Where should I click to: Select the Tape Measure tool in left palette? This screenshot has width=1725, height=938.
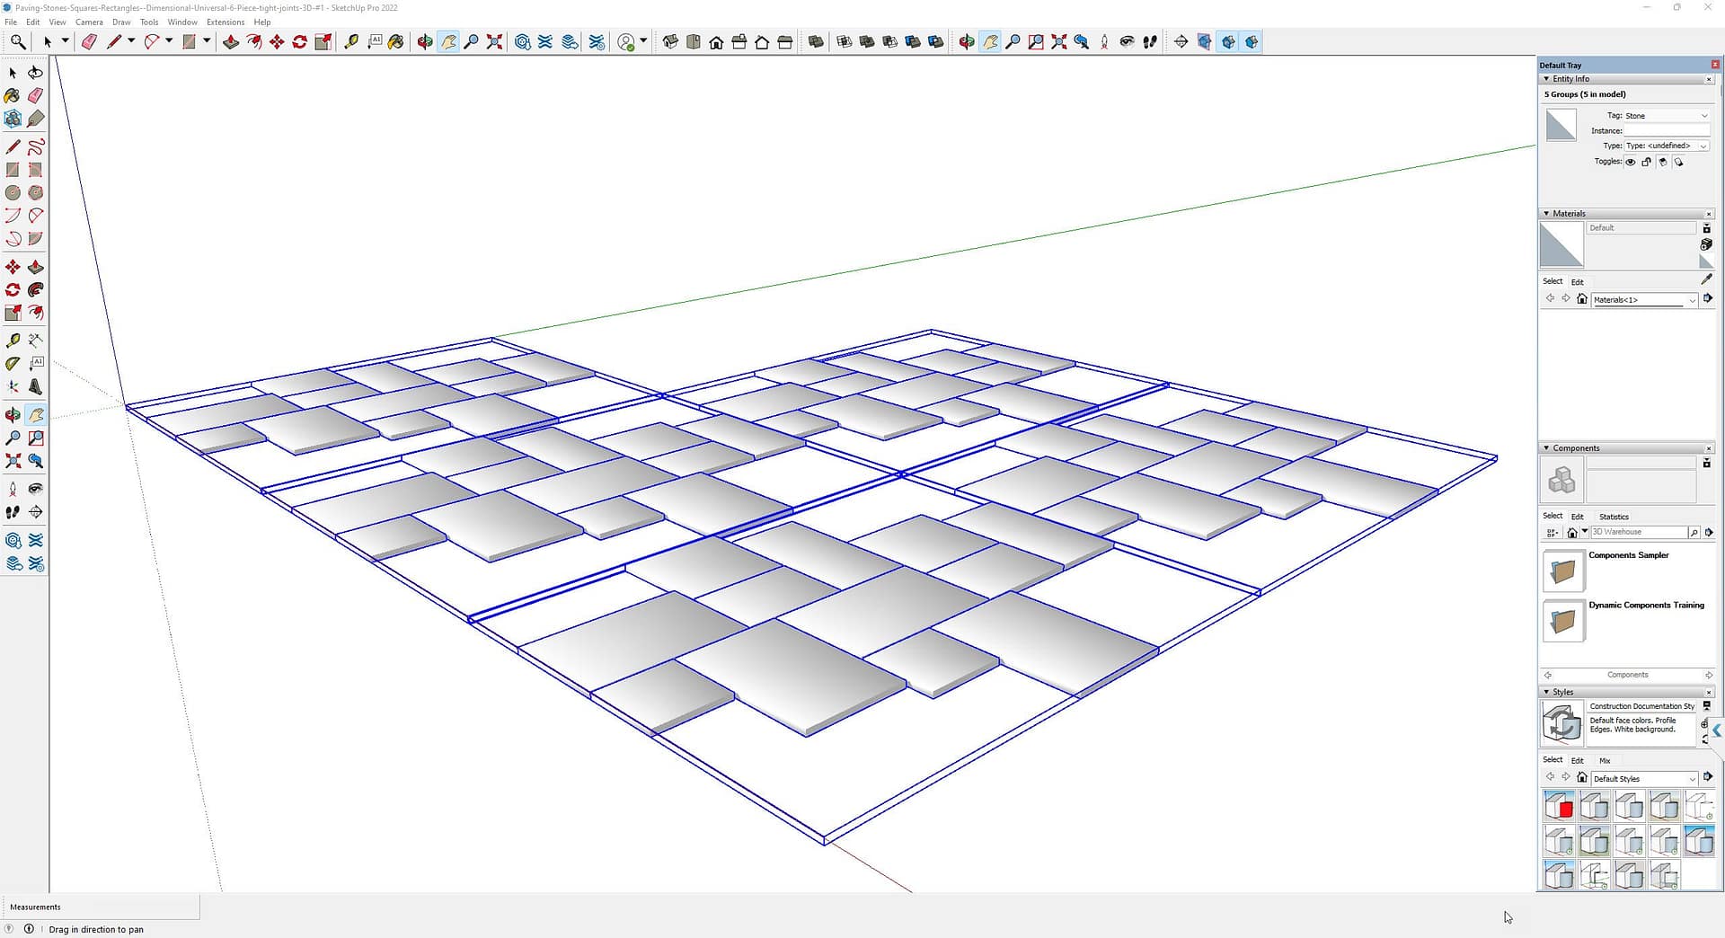13,341
